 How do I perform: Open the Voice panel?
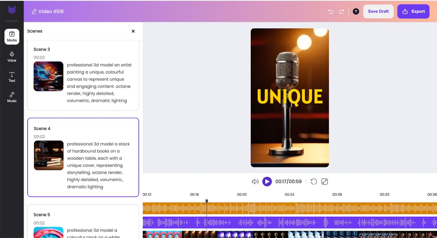click(x=12, y=57)
